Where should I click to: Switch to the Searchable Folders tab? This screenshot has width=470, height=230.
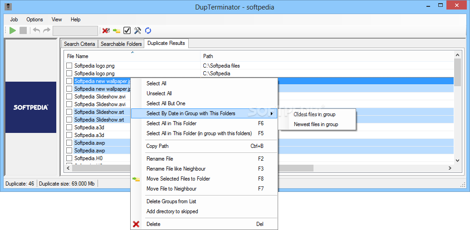[121, 44]
